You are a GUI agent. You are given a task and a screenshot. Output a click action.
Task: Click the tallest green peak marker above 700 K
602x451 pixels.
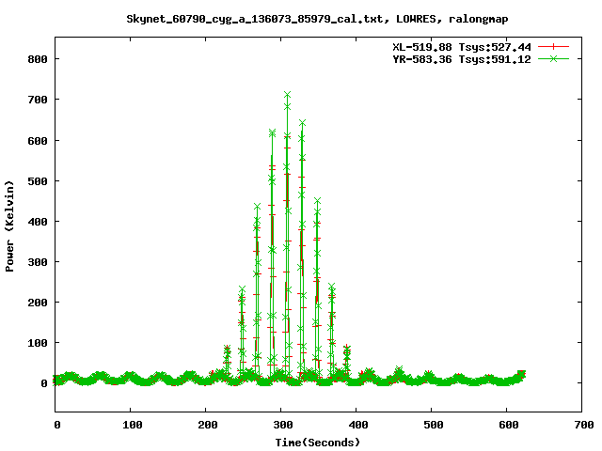[x=287, y=94]
